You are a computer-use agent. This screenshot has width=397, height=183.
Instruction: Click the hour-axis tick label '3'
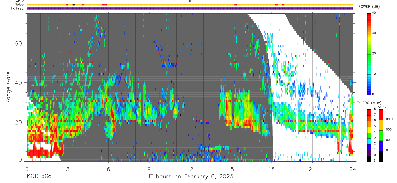coord(68,169)
